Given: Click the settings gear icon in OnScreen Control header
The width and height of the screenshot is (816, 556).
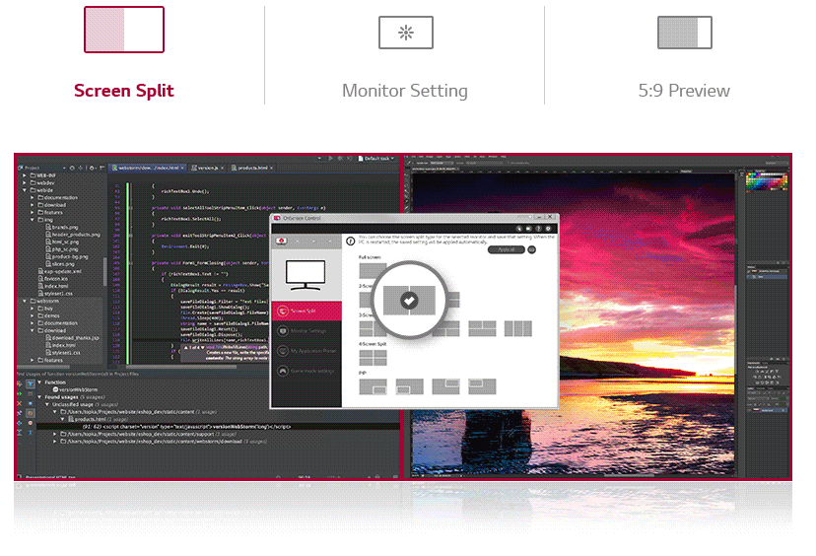Looking at the screenshot, I should point(548,229).
